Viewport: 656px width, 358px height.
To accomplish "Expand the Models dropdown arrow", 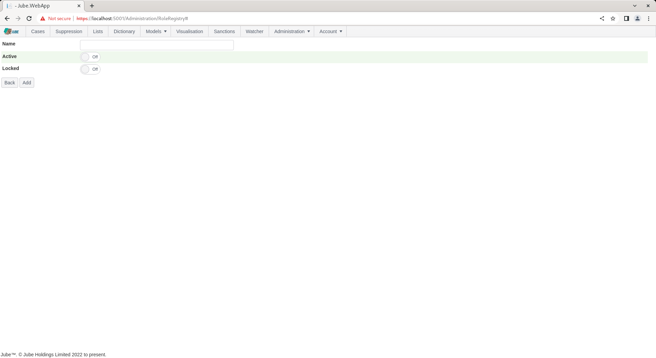I will click(165, 31).
